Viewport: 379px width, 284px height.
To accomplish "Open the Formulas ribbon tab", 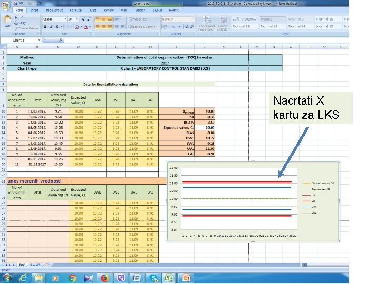I will [x=76, y=11].
